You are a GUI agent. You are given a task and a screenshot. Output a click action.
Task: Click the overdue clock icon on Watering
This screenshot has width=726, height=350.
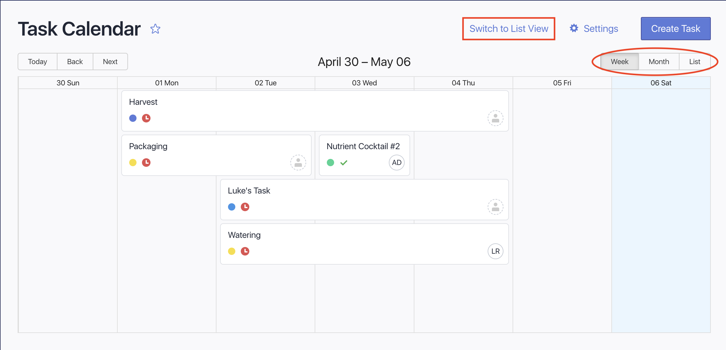245,251
